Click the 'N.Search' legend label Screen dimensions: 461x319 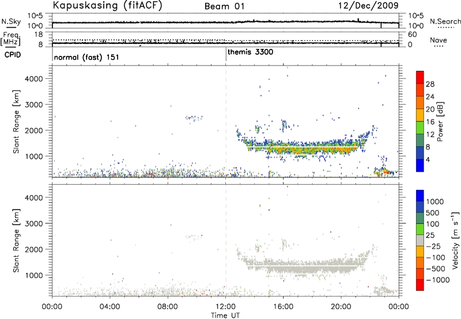pos(445,21)
